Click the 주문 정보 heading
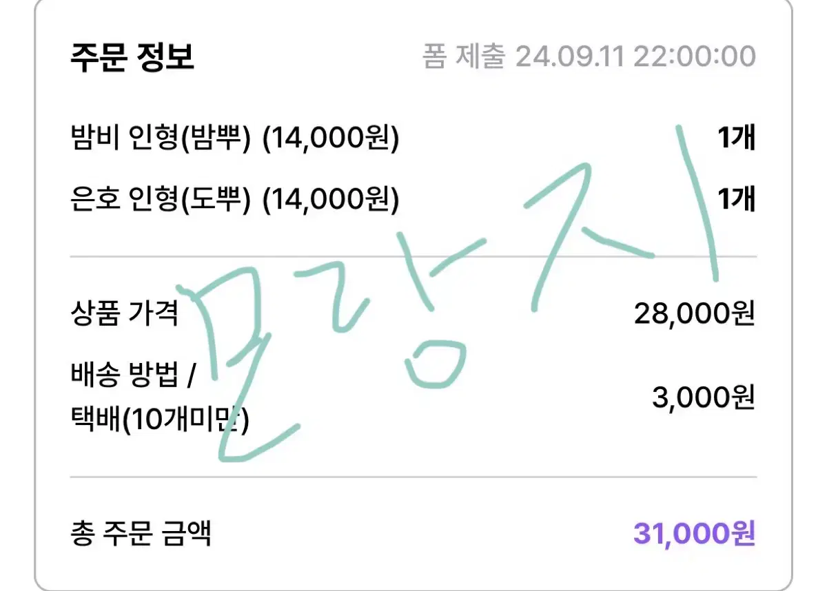 [132, 56]
